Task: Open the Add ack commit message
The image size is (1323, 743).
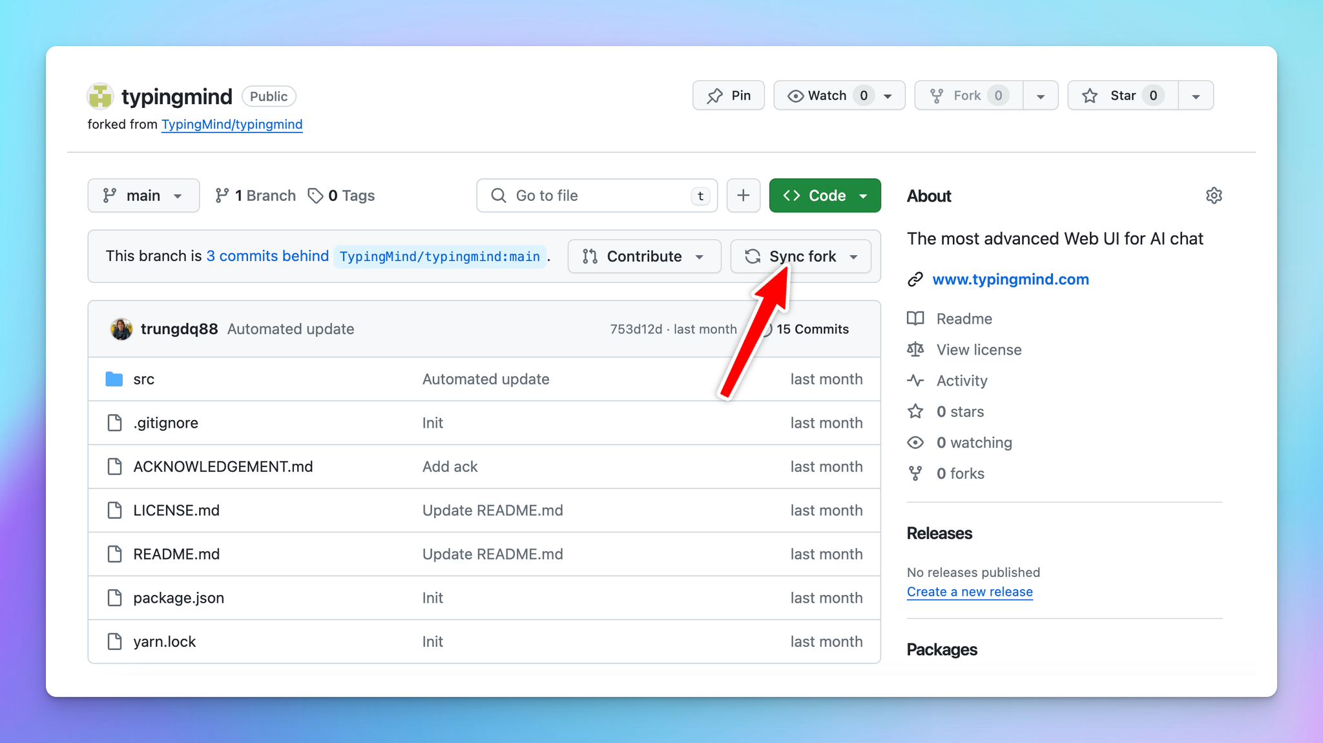Action: point(450,466)
